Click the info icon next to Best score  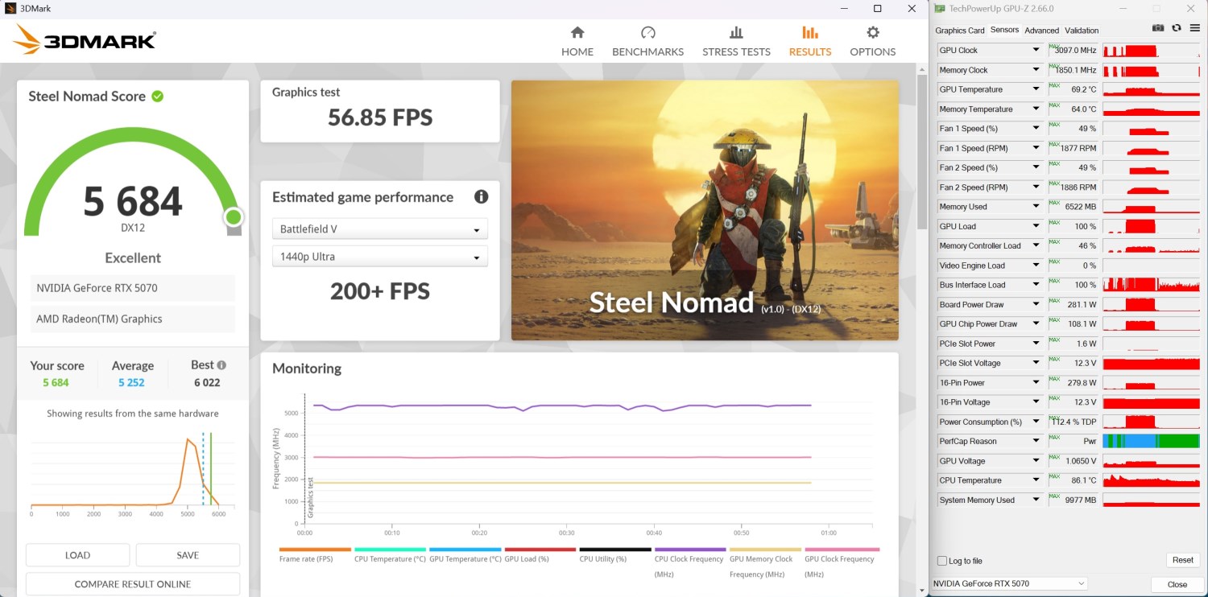(x=221, y=365)
